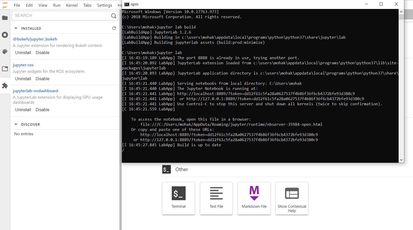
Task: Open the jupyterlab-nvdashboard extension link
Action: [x=36, y=91]
